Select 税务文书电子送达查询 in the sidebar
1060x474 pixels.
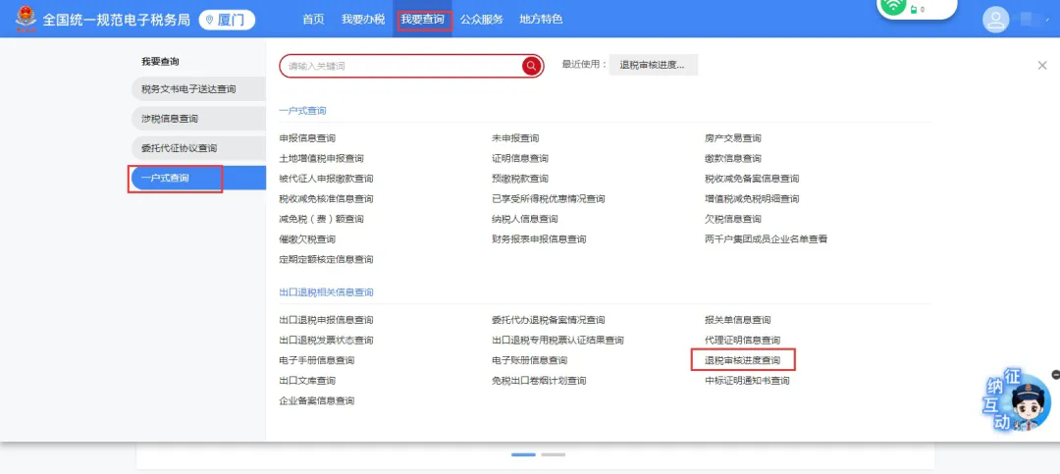[188, 89]
